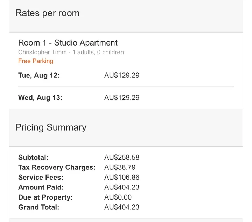Click the Due at Property label
The width and height of the screenshot is (252, 222).
pos(45,197)
